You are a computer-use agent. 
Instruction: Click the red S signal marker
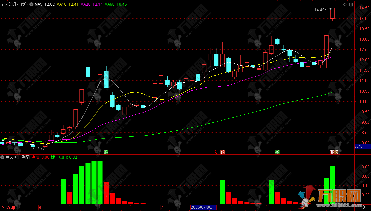pos(215,152)
